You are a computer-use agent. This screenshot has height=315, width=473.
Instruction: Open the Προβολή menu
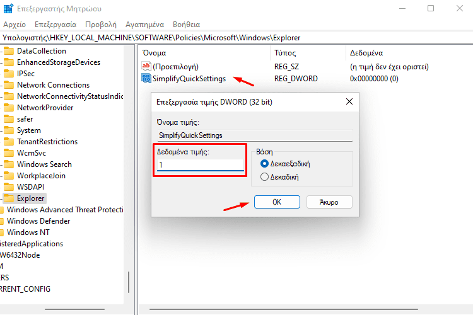coord(101,25)
